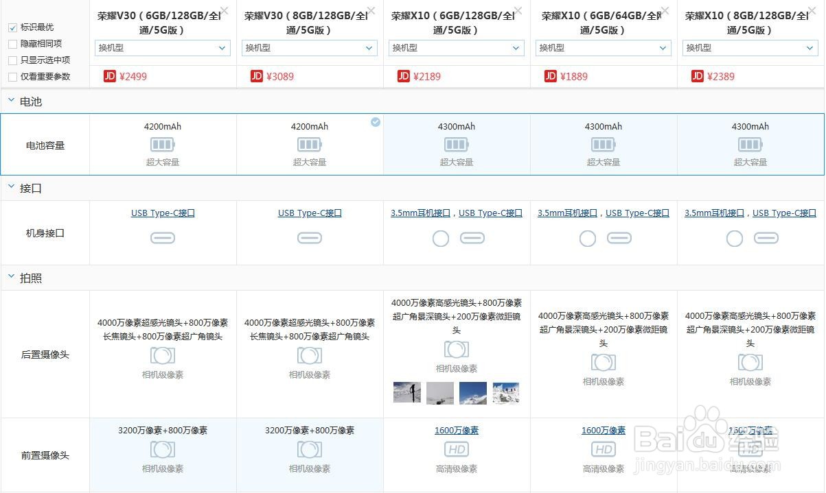Image resolution: width=826 pixels, height=493 pixels.
Task: Open 换机型 dropdown for 荣耀X10 8GB/128GB
Action: coord(750,48)
